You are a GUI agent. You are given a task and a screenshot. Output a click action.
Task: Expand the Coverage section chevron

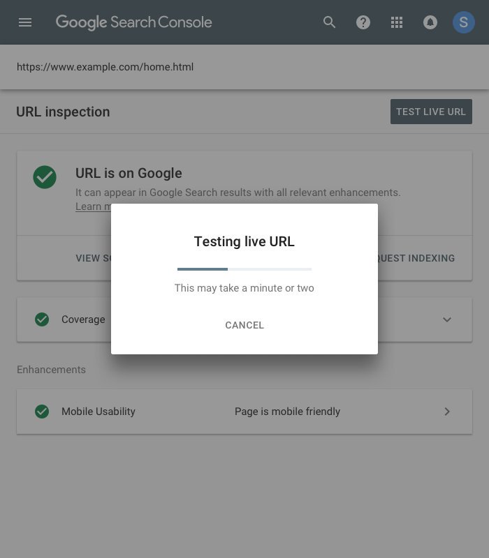point(446,319)
